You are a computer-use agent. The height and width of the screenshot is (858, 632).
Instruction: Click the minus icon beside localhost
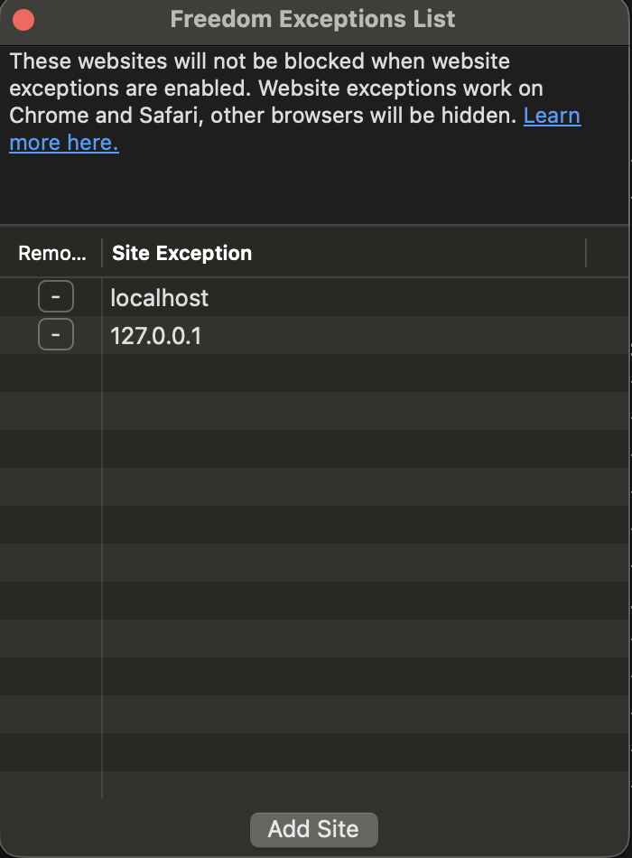(55, 295)
